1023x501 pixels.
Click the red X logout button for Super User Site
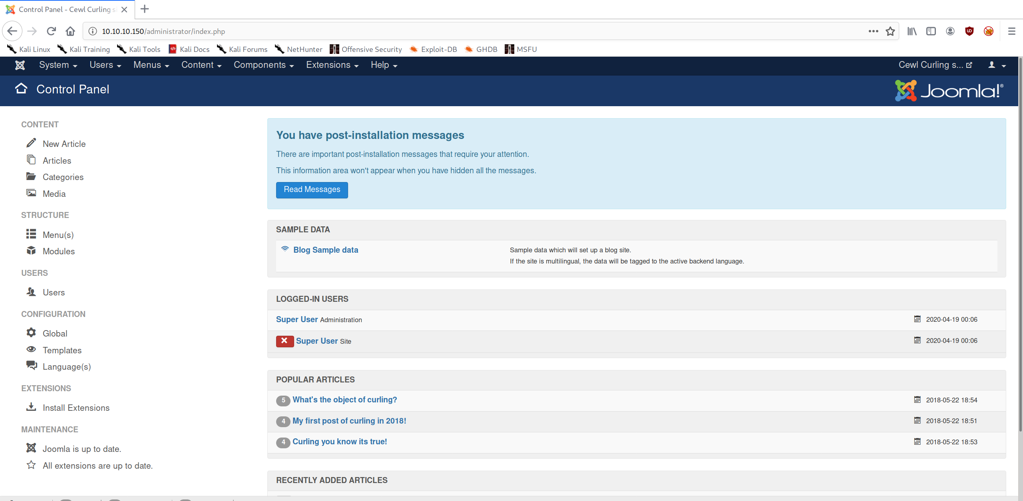point(285,341)
